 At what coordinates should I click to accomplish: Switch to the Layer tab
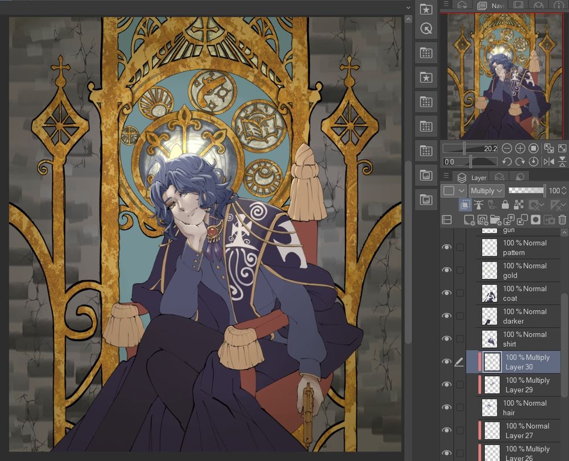click(472, 177)
